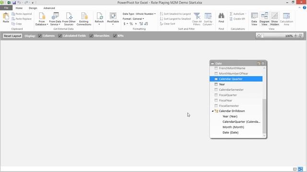
Task: Open the Help question mark icon
Action: (x=305, y=8)
